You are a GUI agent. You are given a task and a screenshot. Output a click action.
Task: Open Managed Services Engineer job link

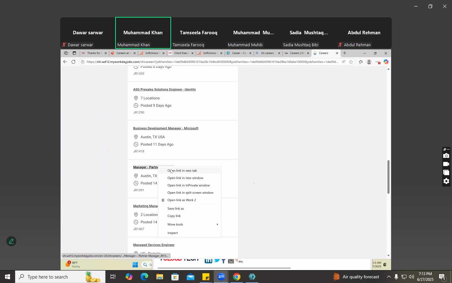coord(154,245)
